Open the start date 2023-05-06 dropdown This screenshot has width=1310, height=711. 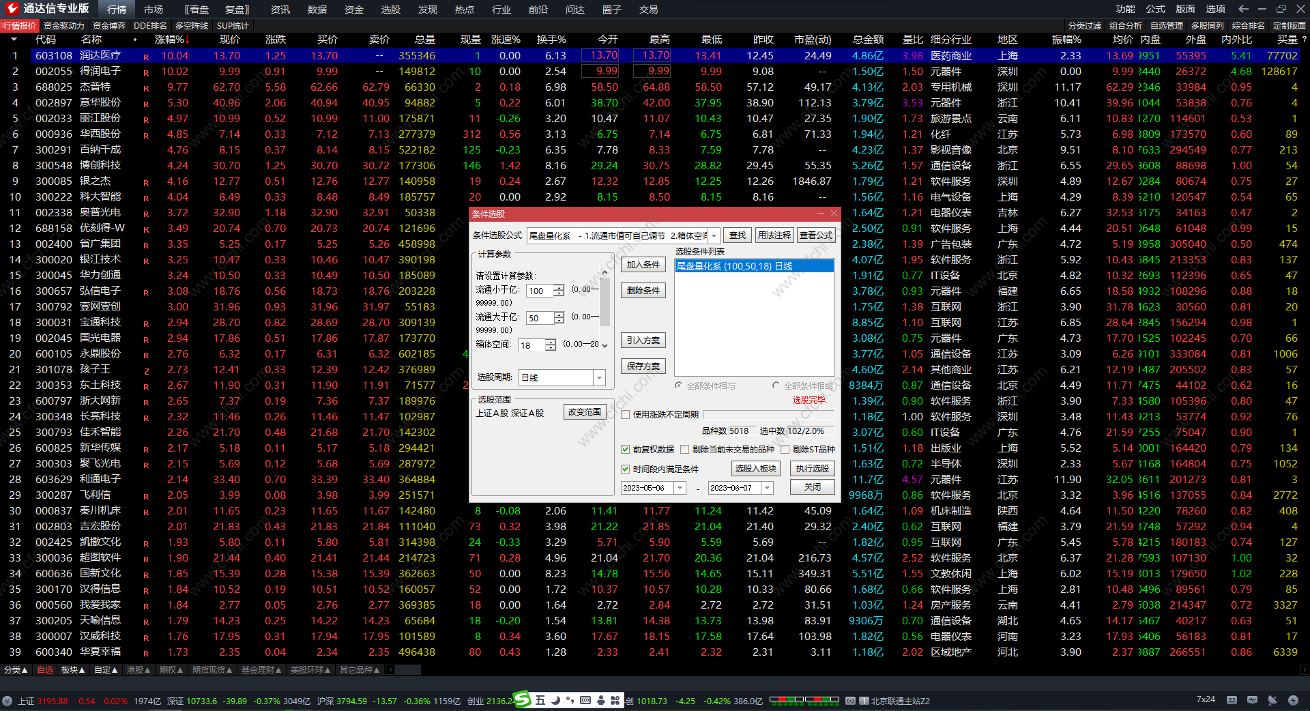click(680, 488)
